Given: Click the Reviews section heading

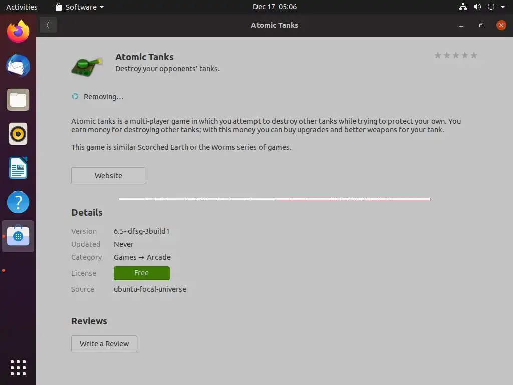Looking at the screenshot, I should tap(89, 321).
